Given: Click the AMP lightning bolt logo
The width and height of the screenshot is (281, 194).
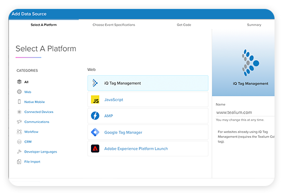Looking at the screenshot, I should pyautogui.click(x=95, y=116).
